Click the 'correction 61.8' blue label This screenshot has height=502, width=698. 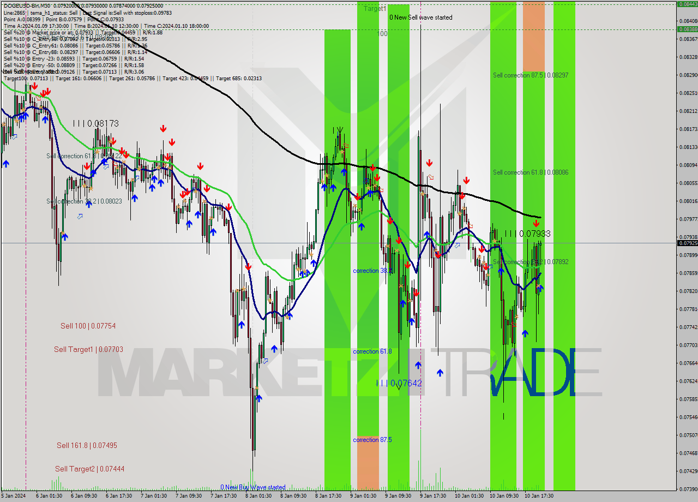click(372, 351)
